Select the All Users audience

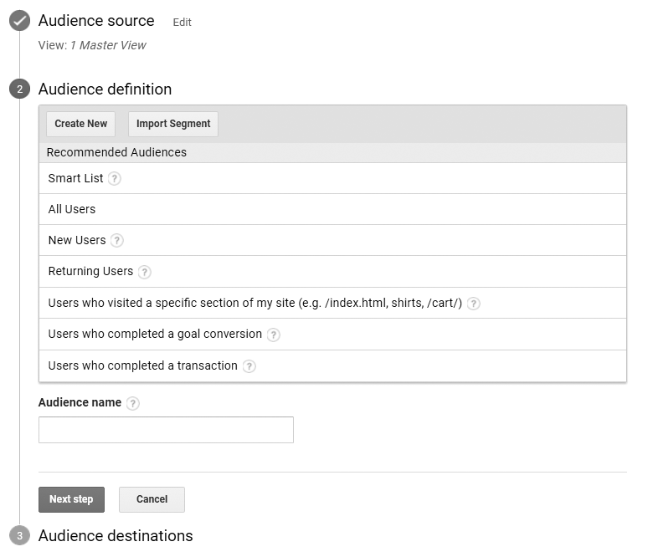pyautogui.click(x=332, y=209)
